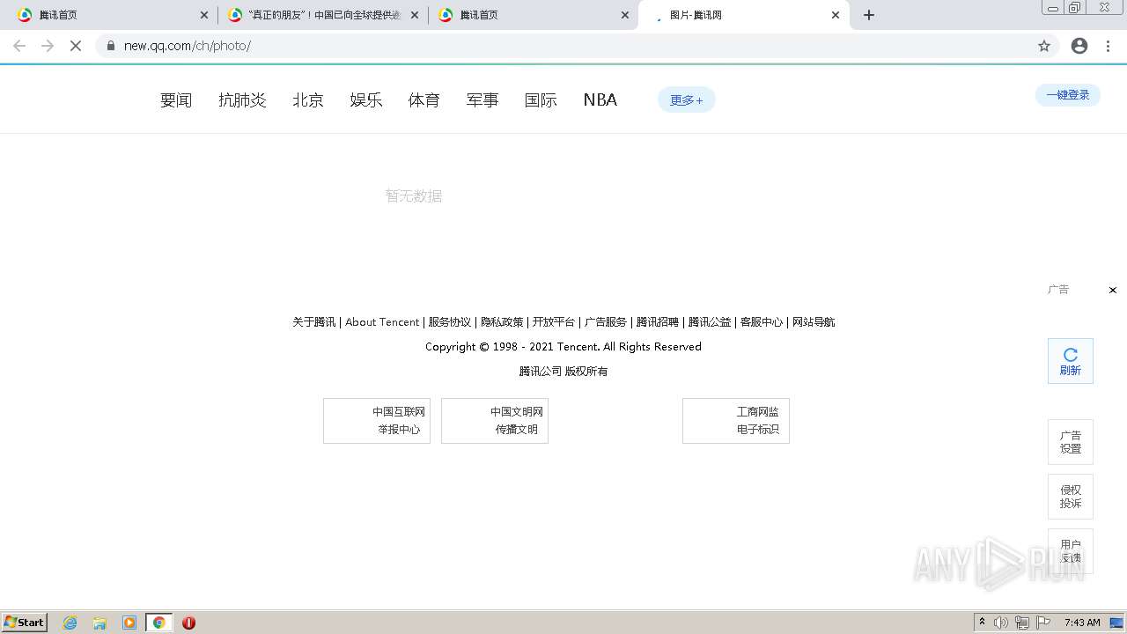Open the 关于腾讯 link
The height and width of the screenshot is (634, 1127).
tap(314, 322)
